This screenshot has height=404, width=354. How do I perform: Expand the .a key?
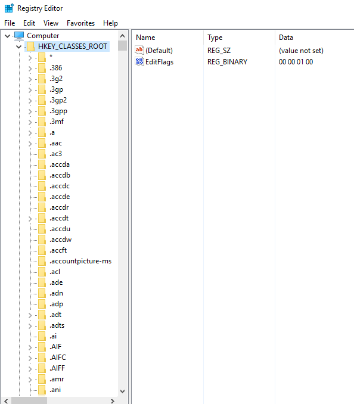click(x=30, y=133)
